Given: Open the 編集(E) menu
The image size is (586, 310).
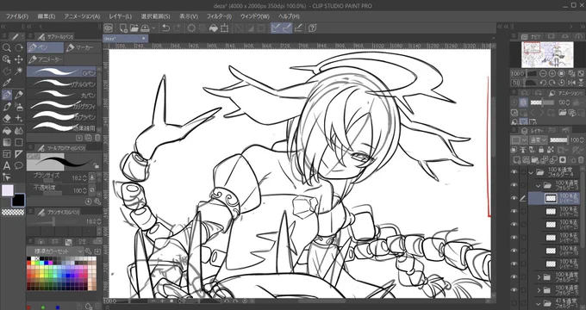Looking at the screenshot, I should 47,16.
